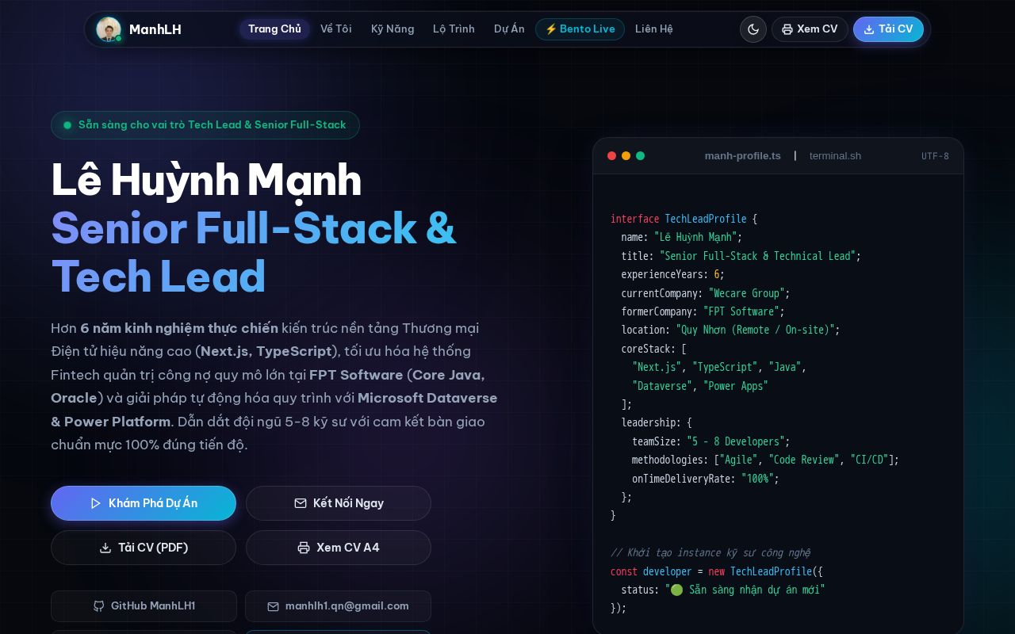Click the heading 'Lê Huỳnh Mạnh'
The width and height of the screenshot is (1015, 634).
[206, 180]
